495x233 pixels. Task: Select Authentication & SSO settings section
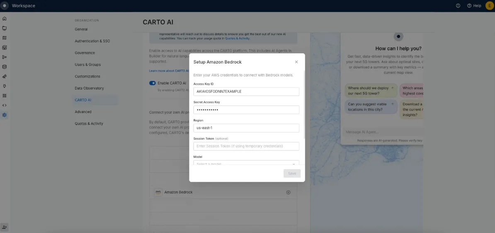92,41
